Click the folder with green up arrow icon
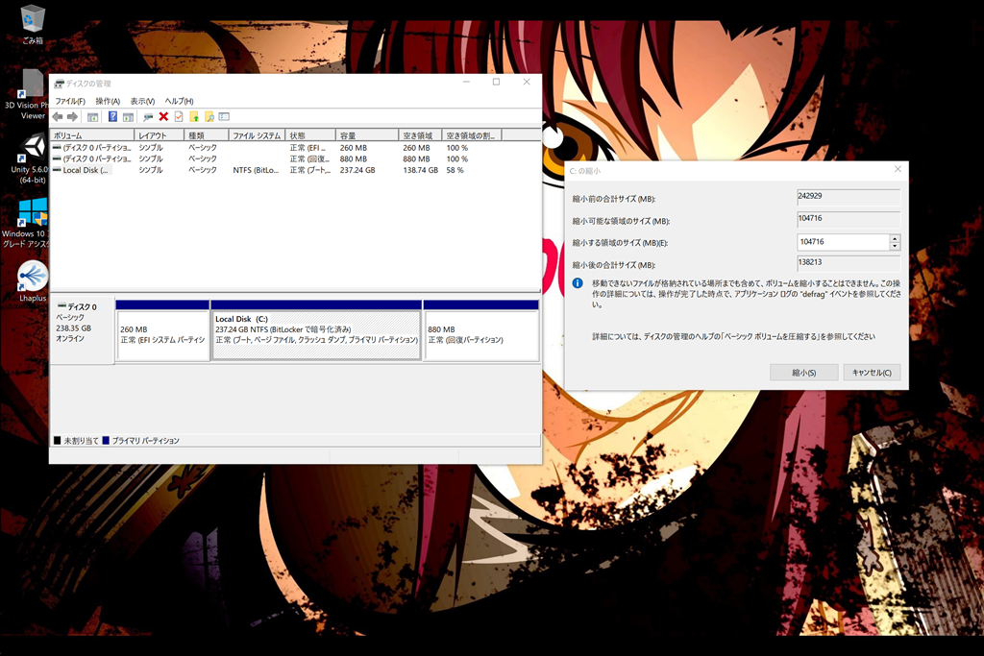 [194, 116]
